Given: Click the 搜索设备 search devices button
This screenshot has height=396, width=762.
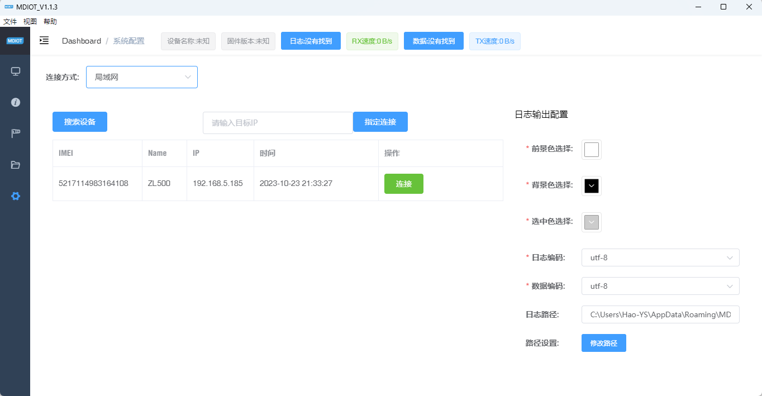Looking at the screenshot, I should (79, 122).
